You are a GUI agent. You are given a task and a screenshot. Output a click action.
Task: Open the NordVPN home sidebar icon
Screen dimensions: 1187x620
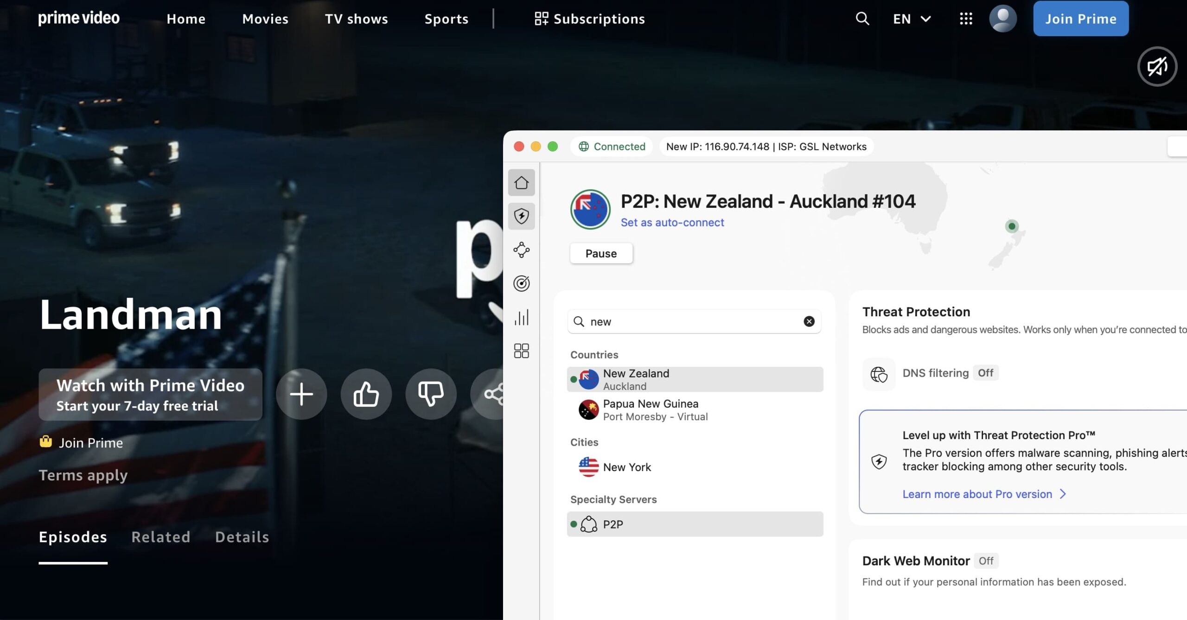521,182
